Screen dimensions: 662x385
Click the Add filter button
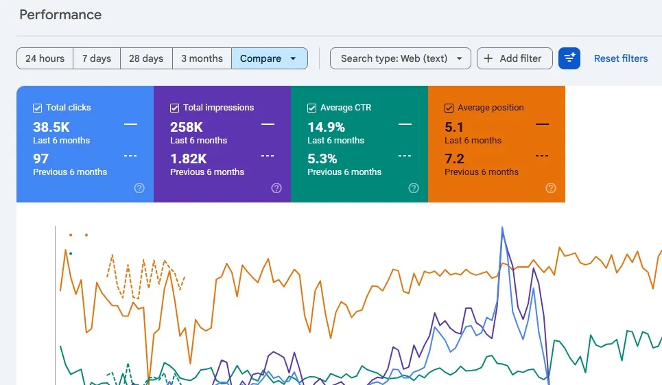click(515, 58)
